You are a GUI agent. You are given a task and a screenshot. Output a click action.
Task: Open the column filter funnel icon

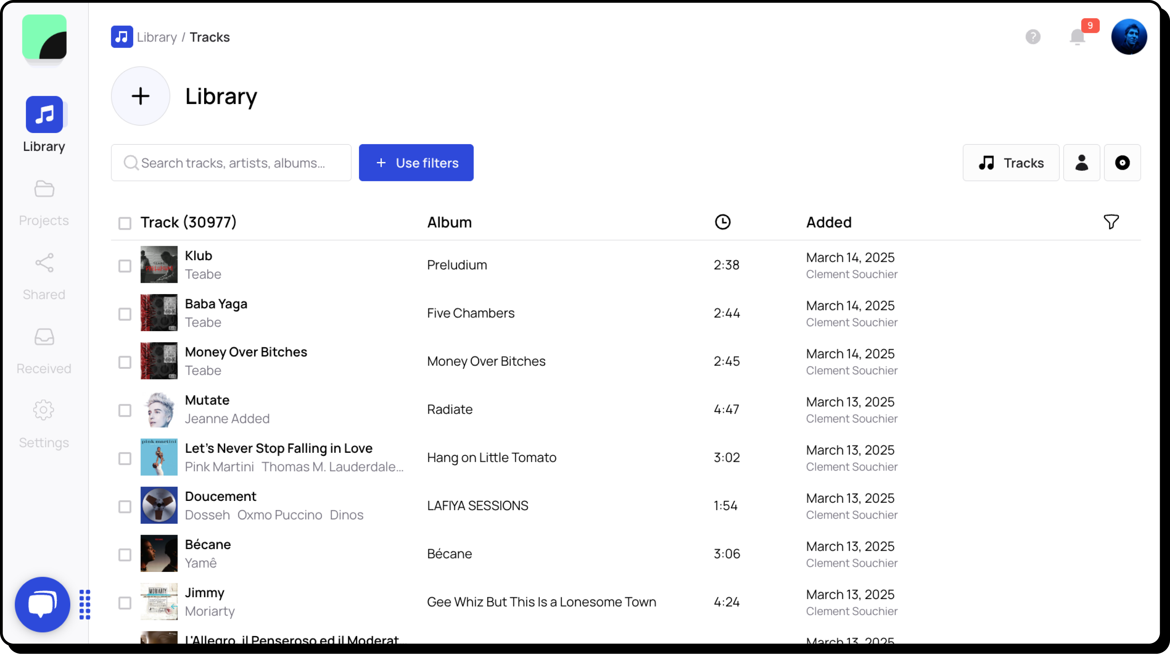[x=1111, y=222]
